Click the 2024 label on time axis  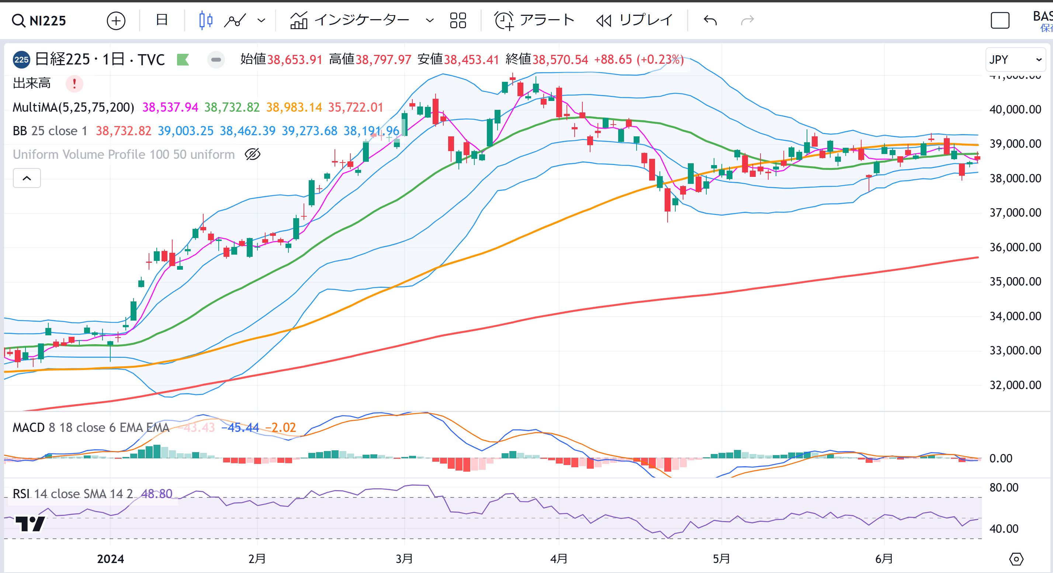click(110, 558)
